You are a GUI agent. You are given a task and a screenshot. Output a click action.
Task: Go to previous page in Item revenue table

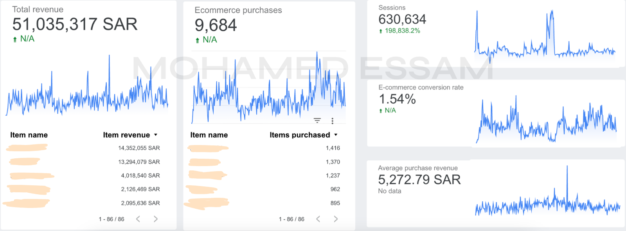click(138, 219)
